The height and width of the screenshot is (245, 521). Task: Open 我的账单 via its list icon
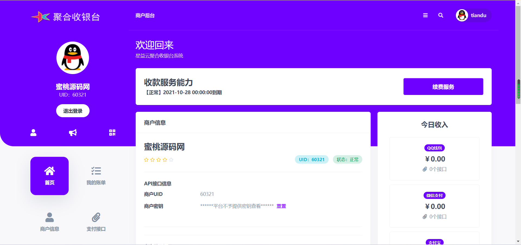96,170
